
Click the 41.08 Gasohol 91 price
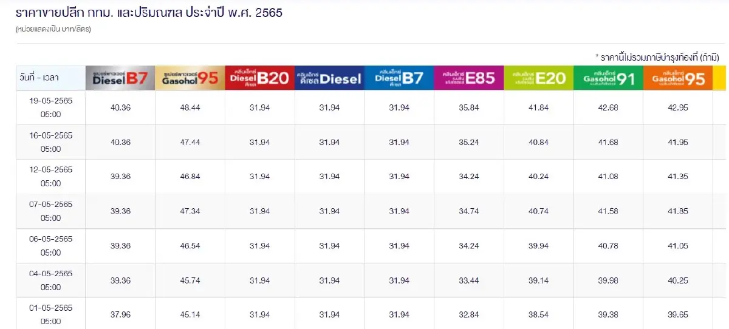609,177
